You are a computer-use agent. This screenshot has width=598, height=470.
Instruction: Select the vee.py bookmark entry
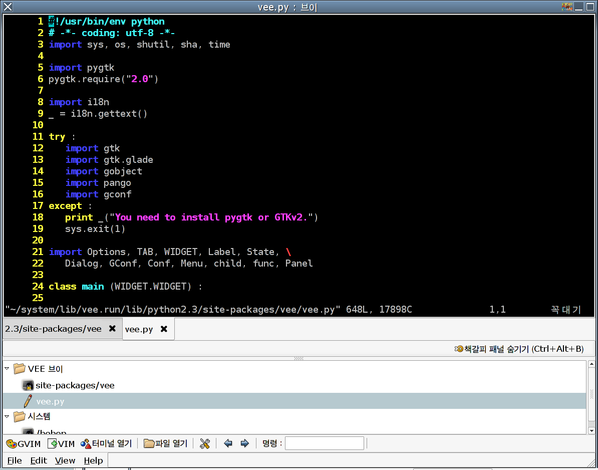click(x=50, y=401)
